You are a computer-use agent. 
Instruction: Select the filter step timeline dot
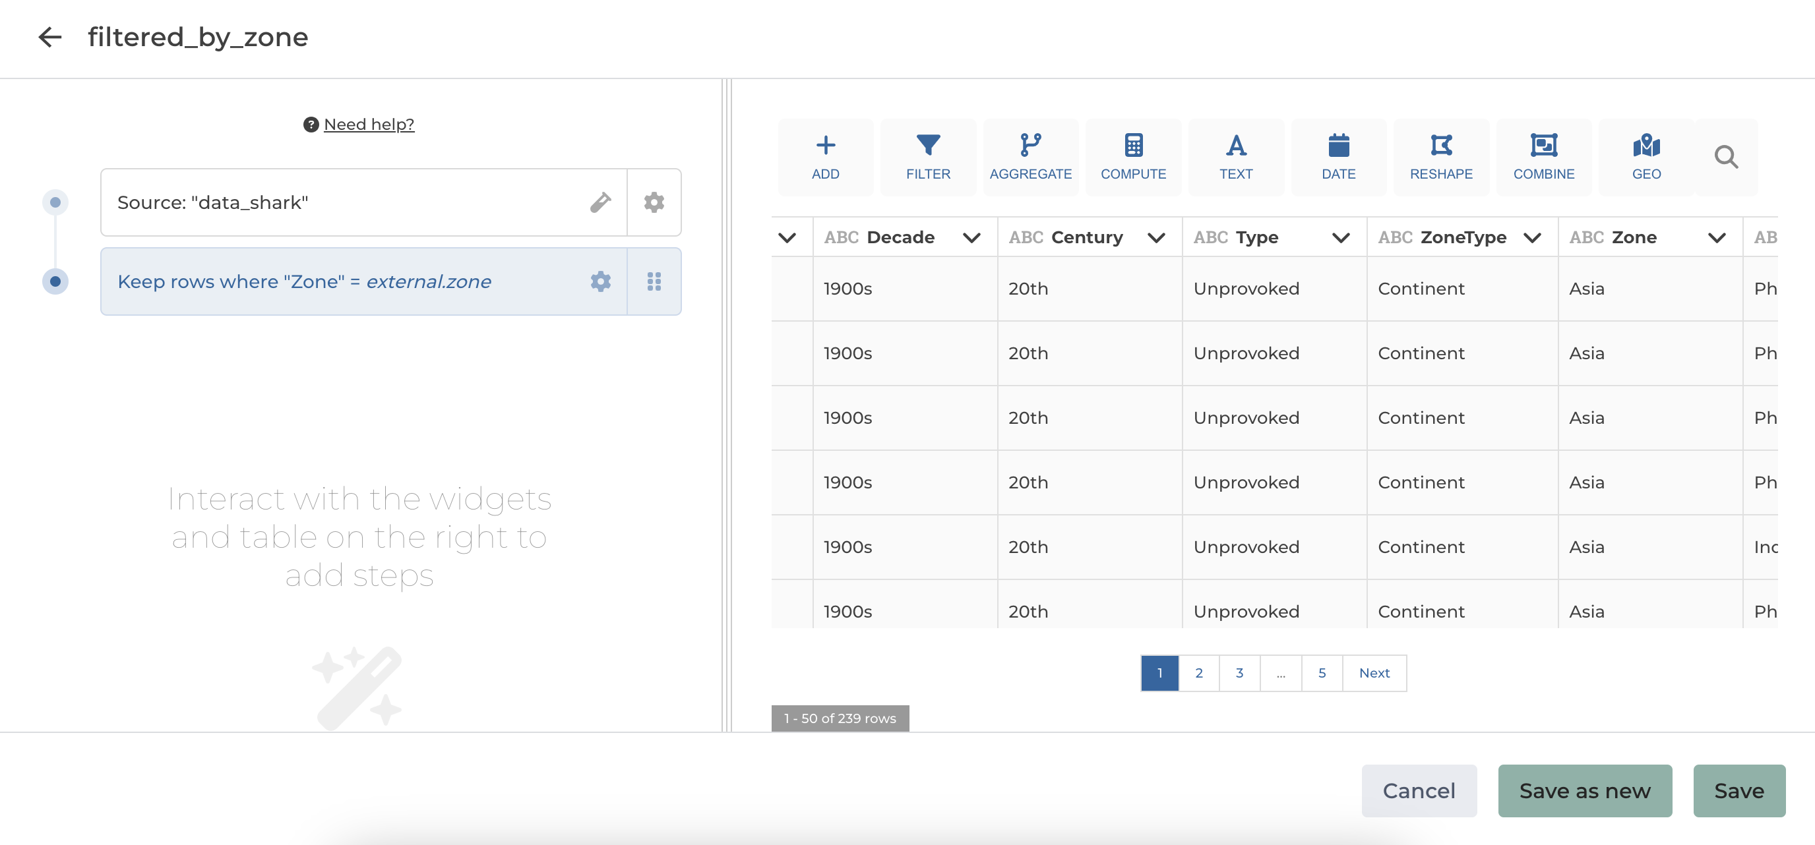click(55, 281)
